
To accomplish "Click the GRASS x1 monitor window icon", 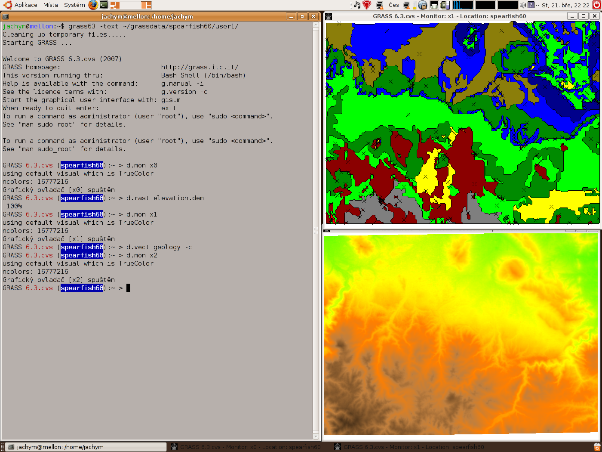I will click(329, 16).
